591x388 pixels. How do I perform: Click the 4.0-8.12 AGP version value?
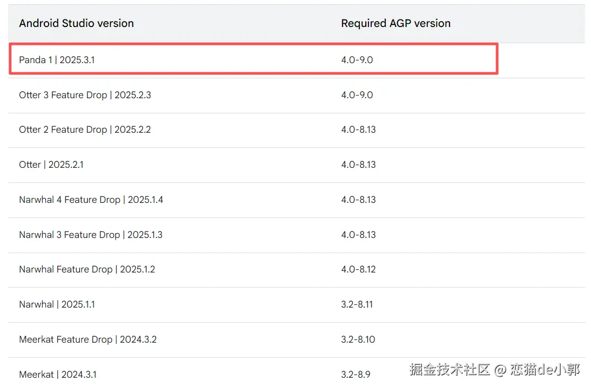coord(358,269)
